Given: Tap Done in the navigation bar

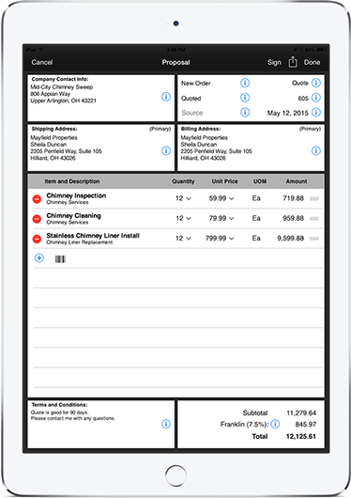Looking at the screenshot, I should 312,62.
